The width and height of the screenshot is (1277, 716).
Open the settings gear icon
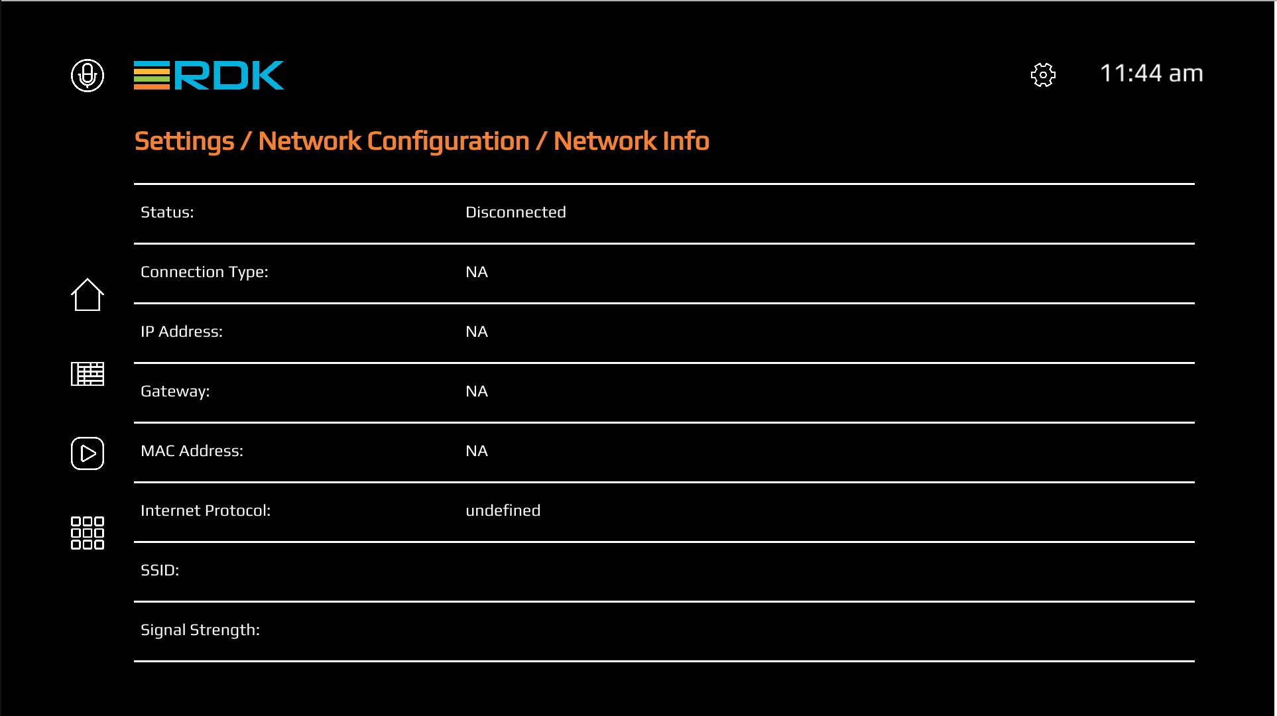[x=1043, y=75]
